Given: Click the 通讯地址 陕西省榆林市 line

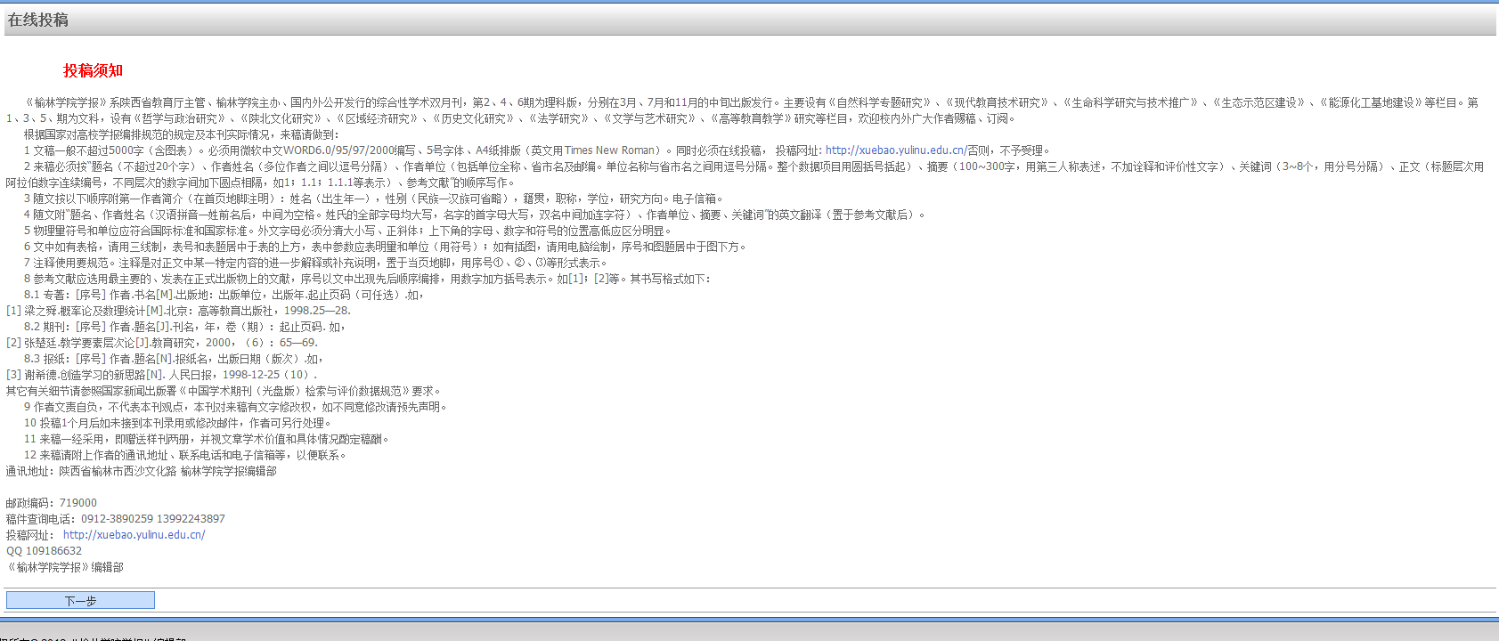Looking at the screenshot, I should tap(142, 471).
